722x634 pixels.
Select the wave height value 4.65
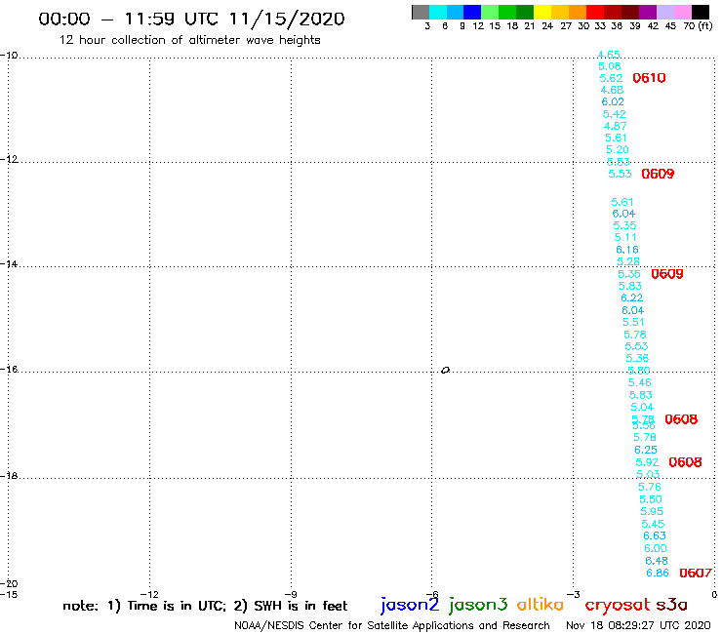609,55
